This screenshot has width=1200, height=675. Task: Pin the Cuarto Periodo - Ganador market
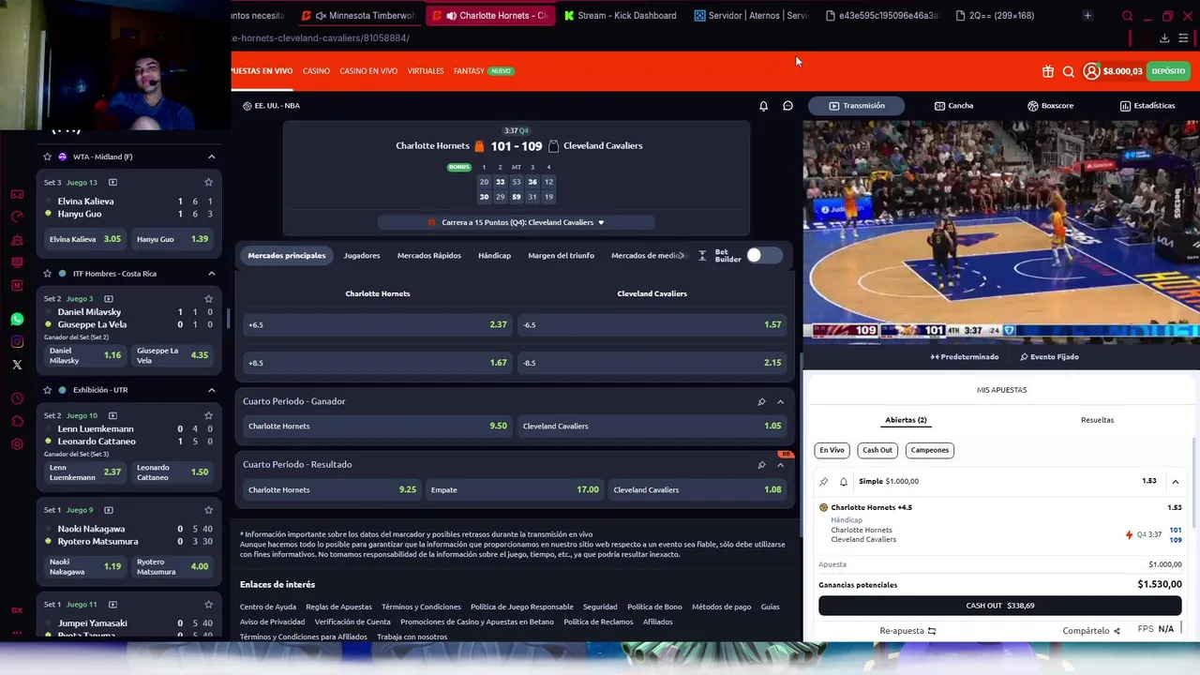[x=761, y=401]
